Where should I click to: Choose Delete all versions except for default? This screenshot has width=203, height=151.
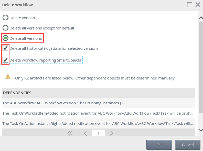[5, 28]
